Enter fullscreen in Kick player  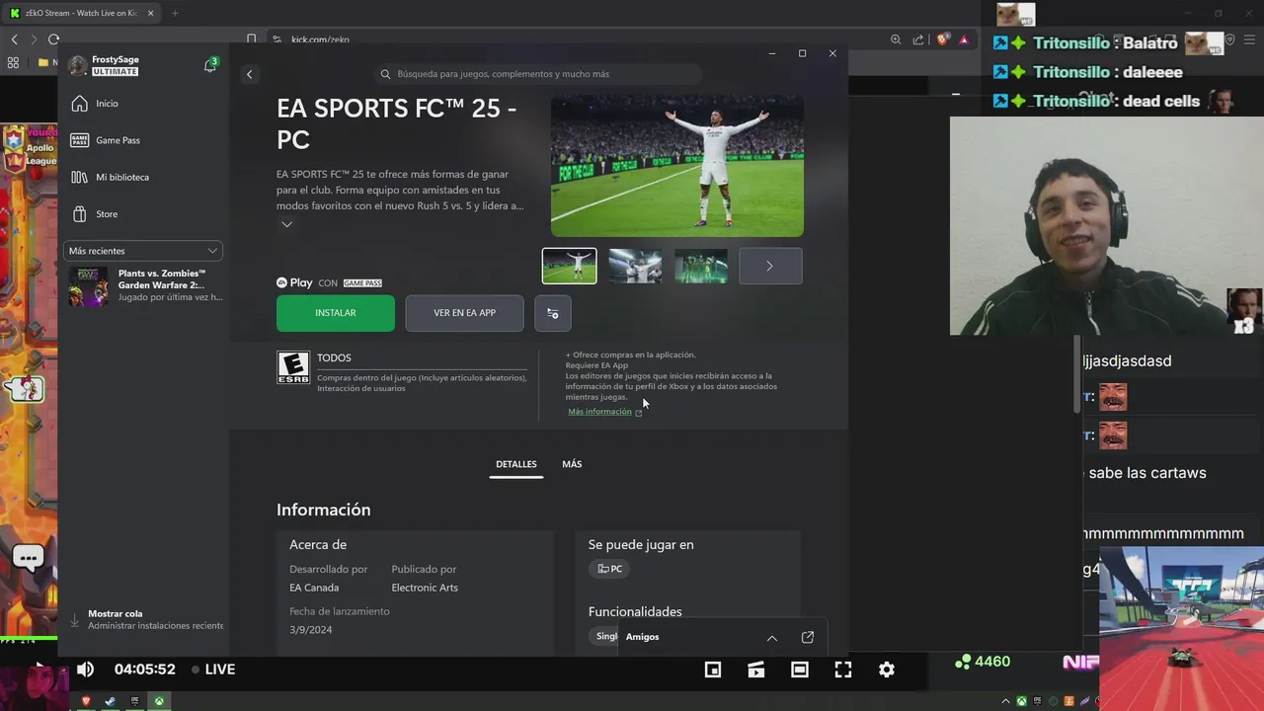click(x=843, y=670)
